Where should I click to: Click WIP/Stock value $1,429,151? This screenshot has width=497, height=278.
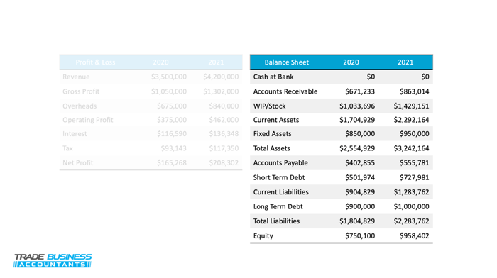click(411, 106)
